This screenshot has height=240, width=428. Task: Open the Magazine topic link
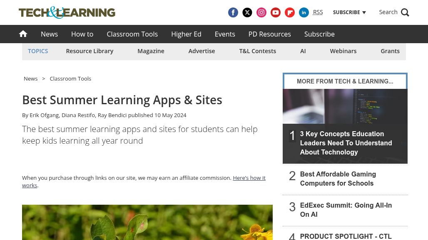coord(151,51)
